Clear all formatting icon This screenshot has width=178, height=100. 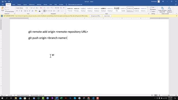pyautogui.click(x=41, y=8)
